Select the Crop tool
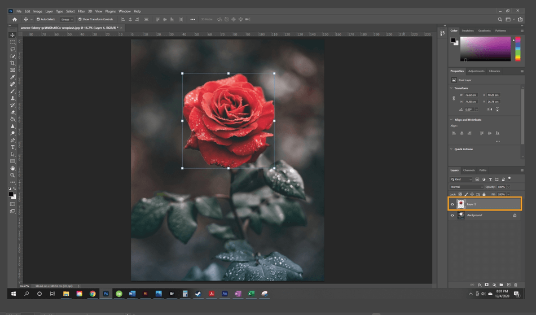 (x=12, y=63)
